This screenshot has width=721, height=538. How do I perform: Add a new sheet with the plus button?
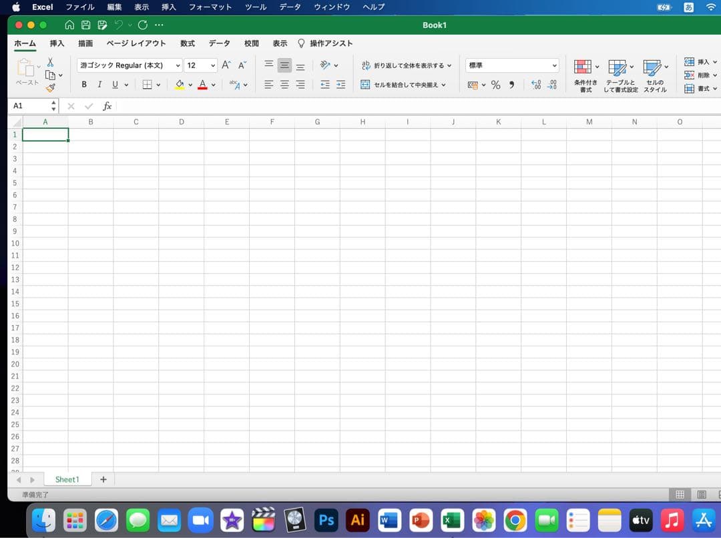(x=103, y=479)
